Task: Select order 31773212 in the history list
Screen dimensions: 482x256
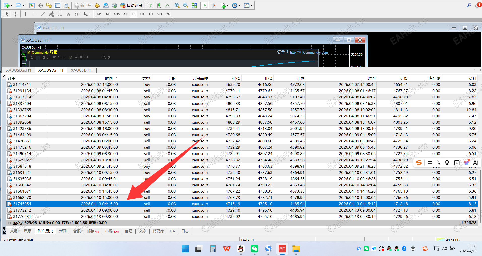Action: 22,210
